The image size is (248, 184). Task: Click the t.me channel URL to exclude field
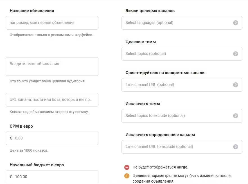177,147
